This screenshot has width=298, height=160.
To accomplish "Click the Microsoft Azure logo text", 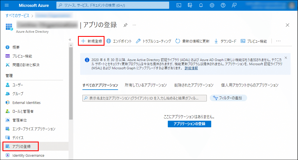I will [x=34, y=5].
